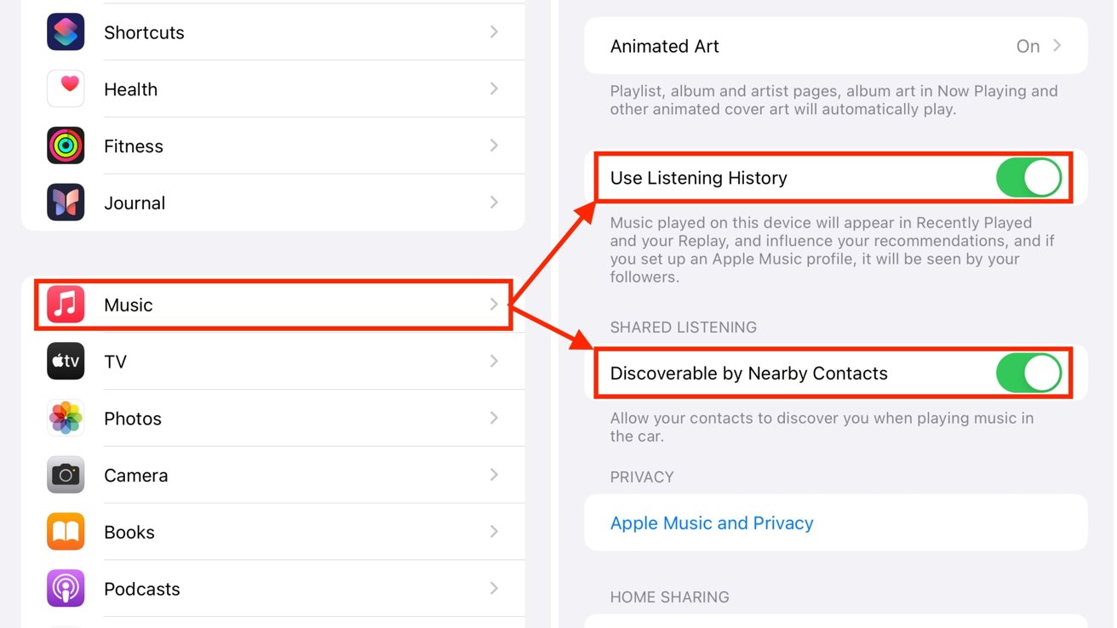Image resolution: width=1117 pixels, height=628 pixels.
Task: Select the Shortcuts app icon
Action: [x=66, y=31]
